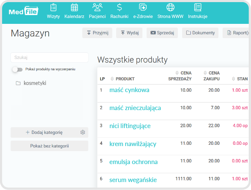Click the Magazyn page title
This screenshot has height=190, width=251.
tap(30, 33)
